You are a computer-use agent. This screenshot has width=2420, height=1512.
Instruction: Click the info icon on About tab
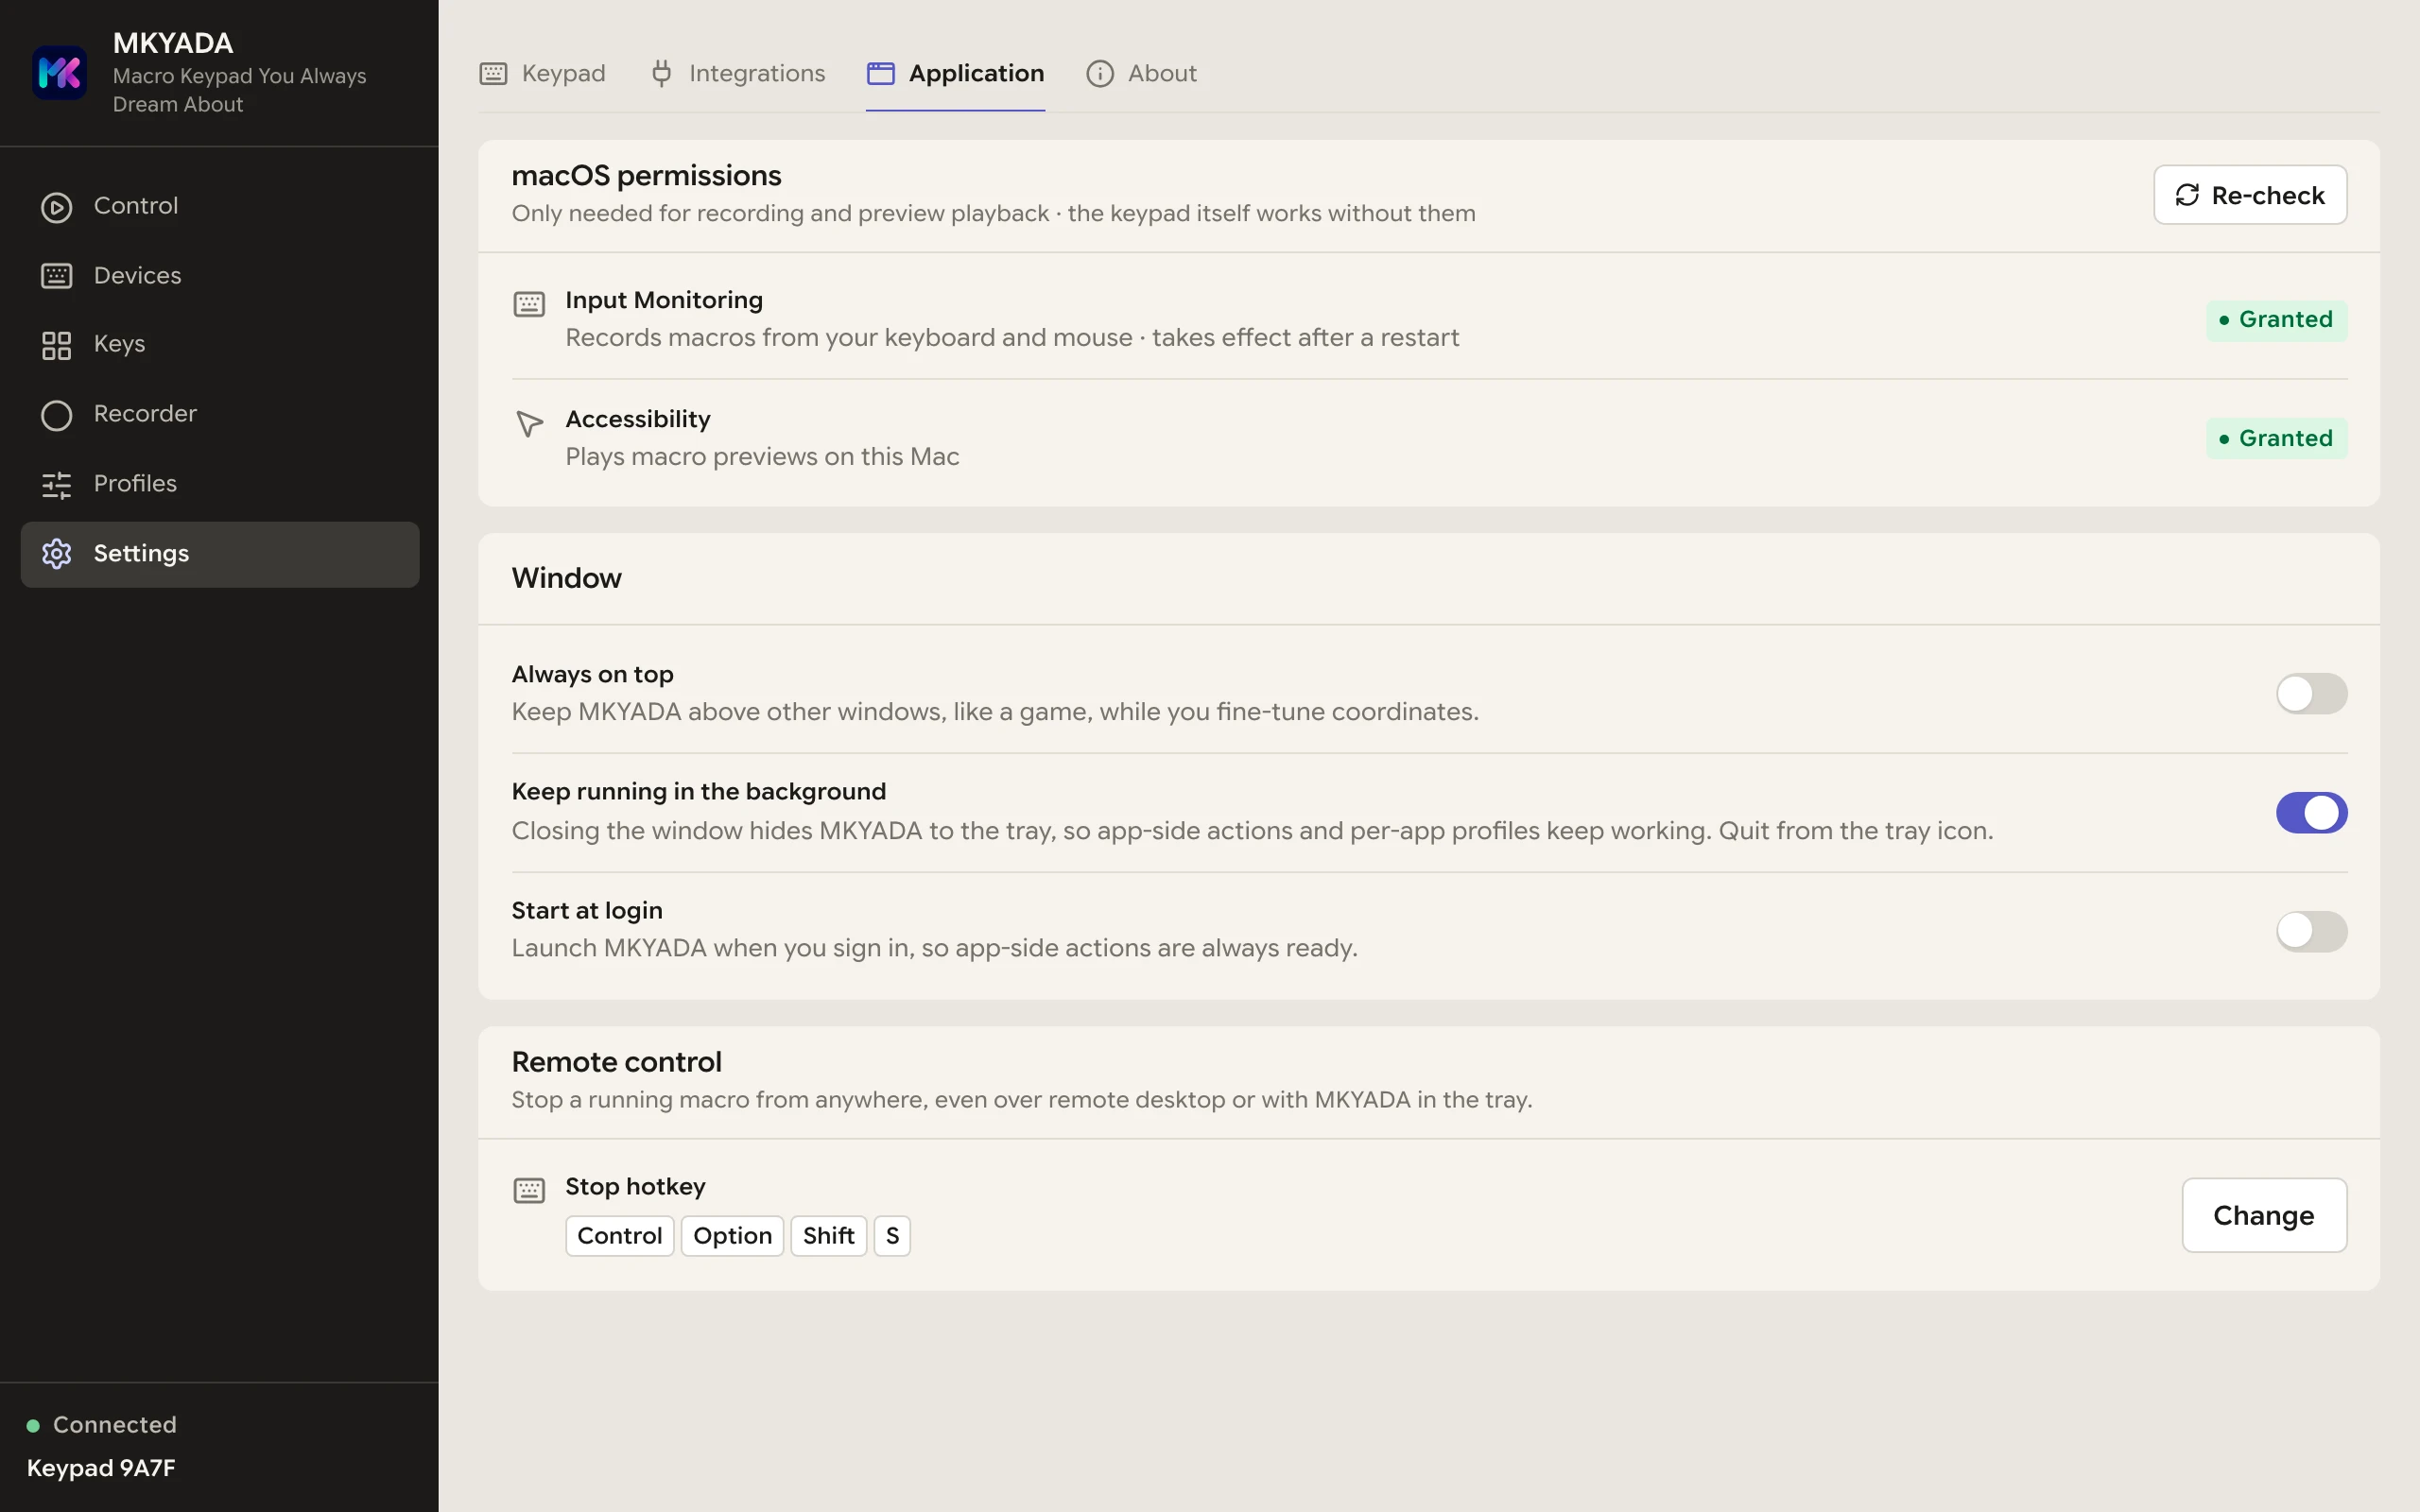[x=1099, y=73]
